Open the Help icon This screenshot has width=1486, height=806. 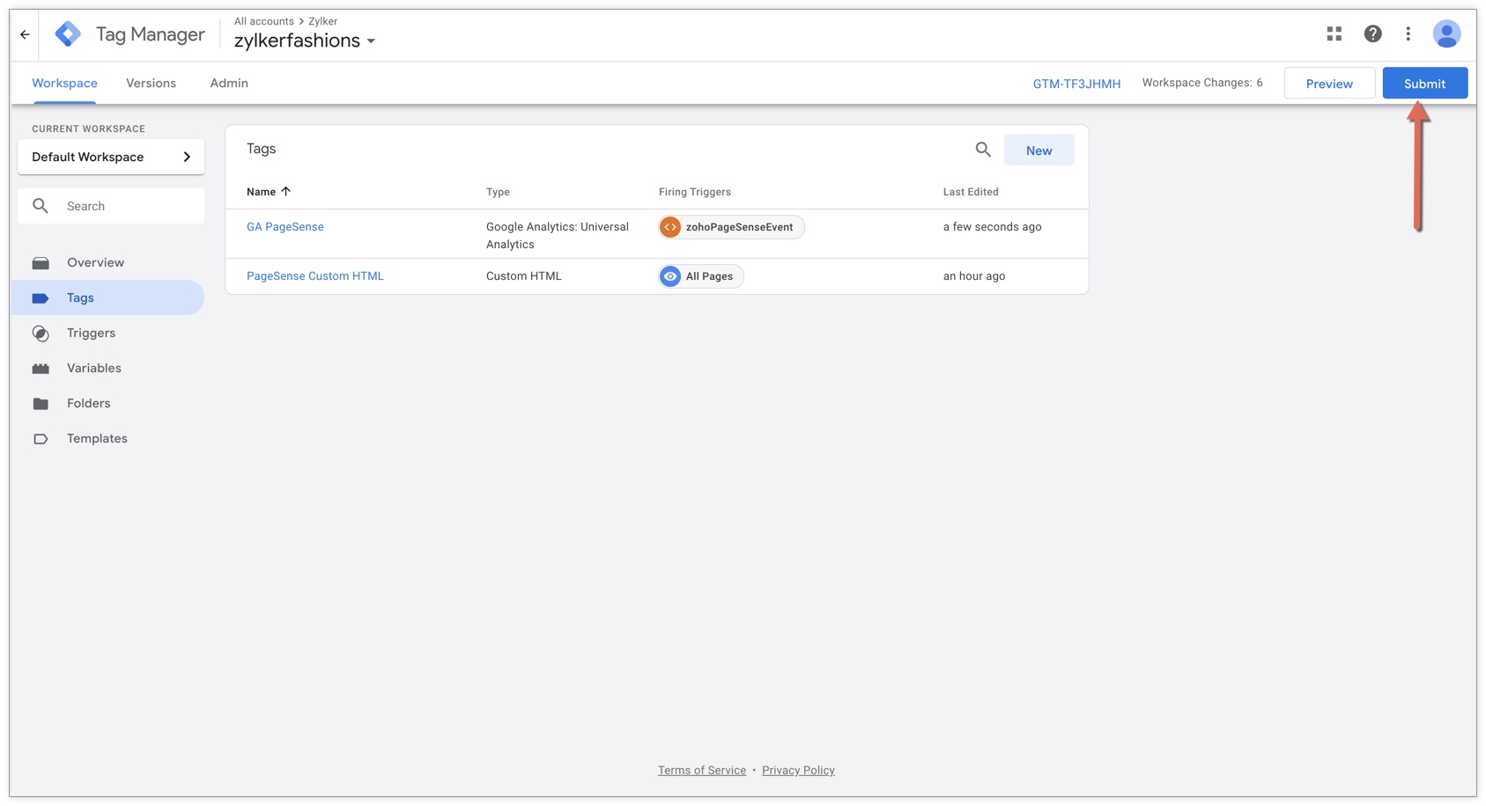(x=1372, y=33)
